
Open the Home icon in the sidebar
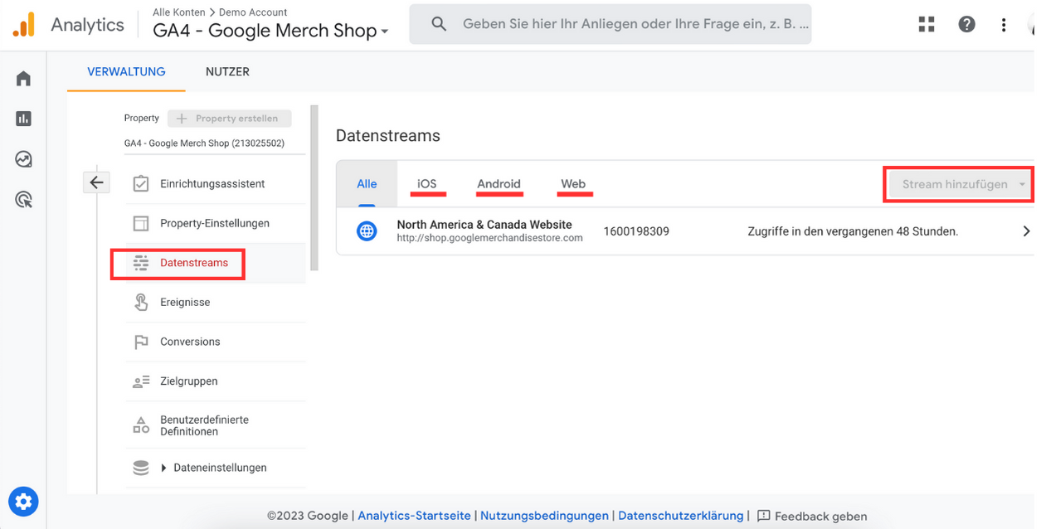(23, 79)
